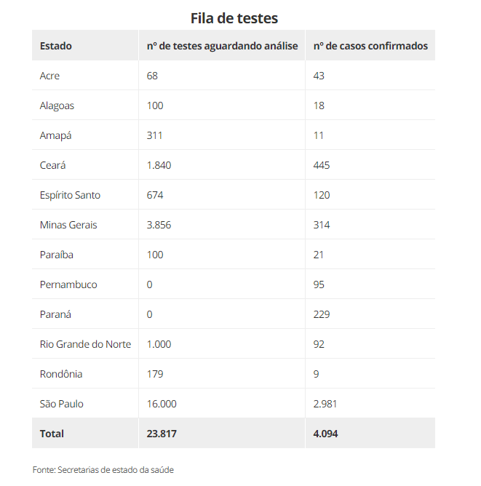This screenshot has width=481, height=486.
Task: Click the Total row label
Action: tap(52, 434)
